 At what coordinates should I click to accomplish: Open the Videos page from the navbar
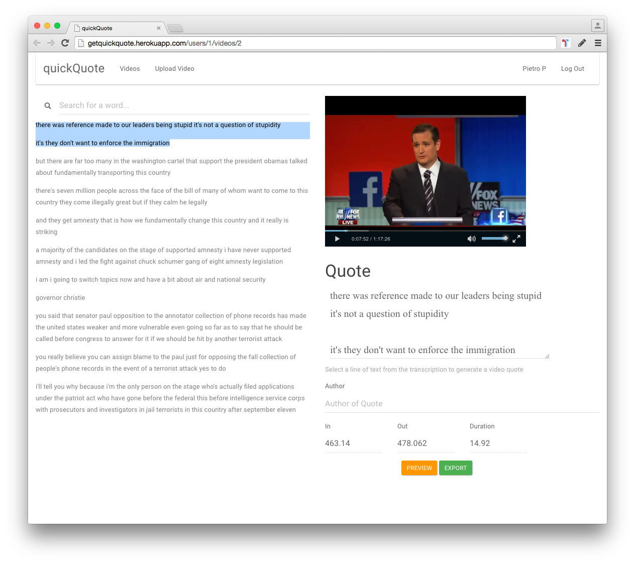(130, 68)
